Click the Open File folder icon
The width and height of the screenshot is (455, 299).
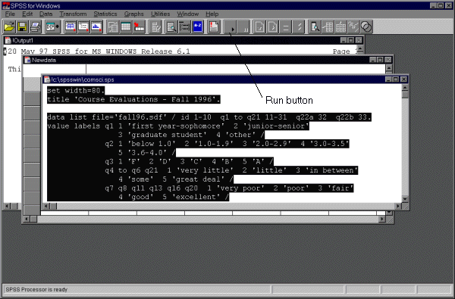(9, 27)
